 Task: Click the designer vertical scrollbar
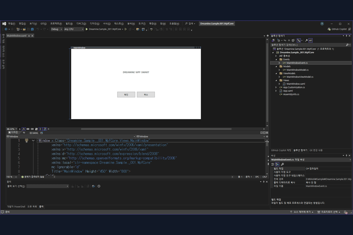point(267,83)
